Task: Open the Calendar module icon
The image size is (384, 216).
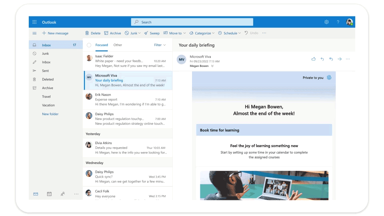Action: (49, 194)
